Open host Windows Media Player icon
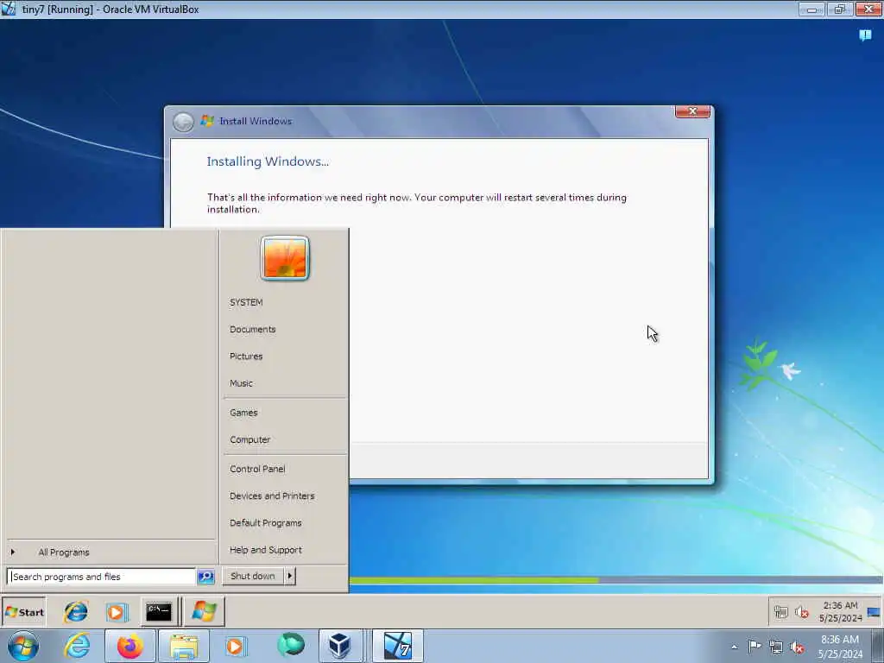 tap(235, 646)
